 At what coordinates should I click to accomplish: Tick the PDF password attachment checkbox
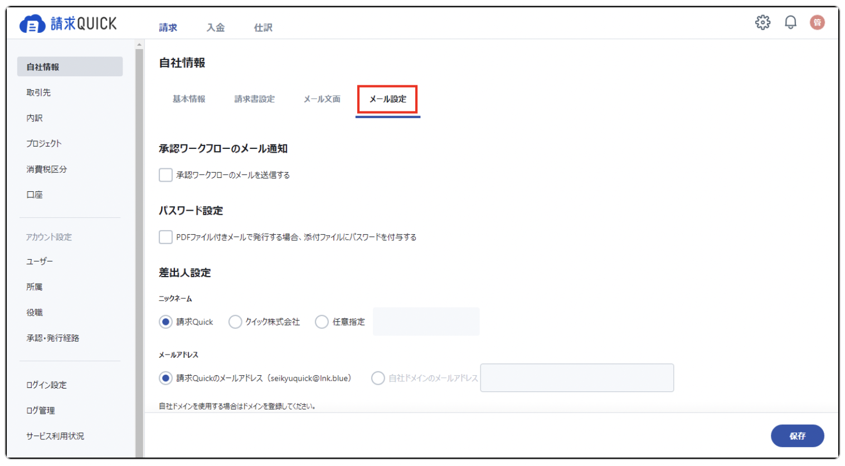[166, 237]
